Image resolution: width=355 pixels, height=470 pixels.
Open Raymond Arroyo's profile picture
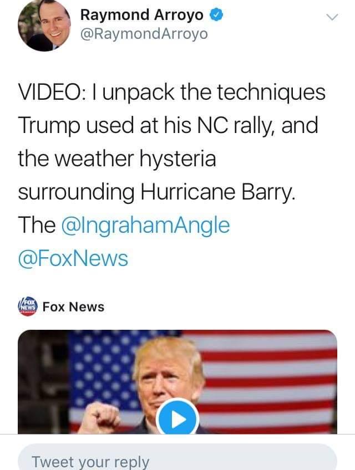click(x=44, y=25)
